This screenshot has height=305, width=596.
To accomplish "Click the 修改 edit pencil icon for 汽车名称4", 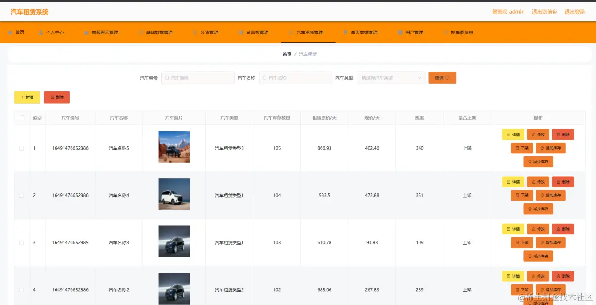I will coord(534,182).
